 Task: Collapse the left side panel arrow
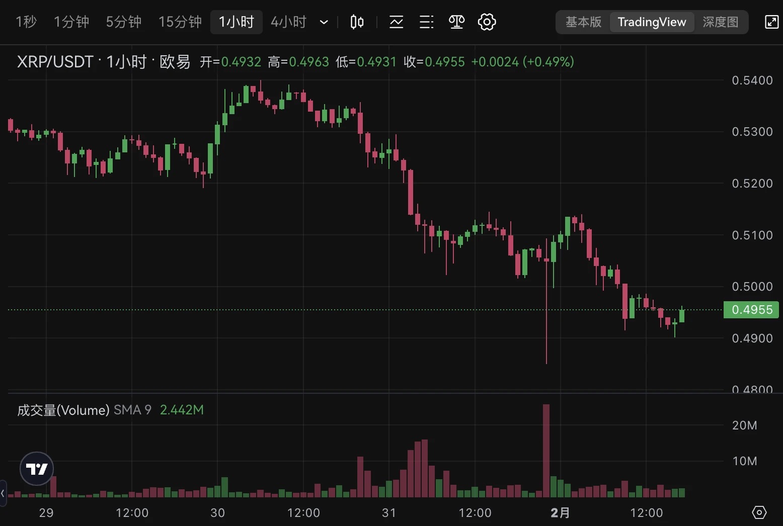point(4,493)
